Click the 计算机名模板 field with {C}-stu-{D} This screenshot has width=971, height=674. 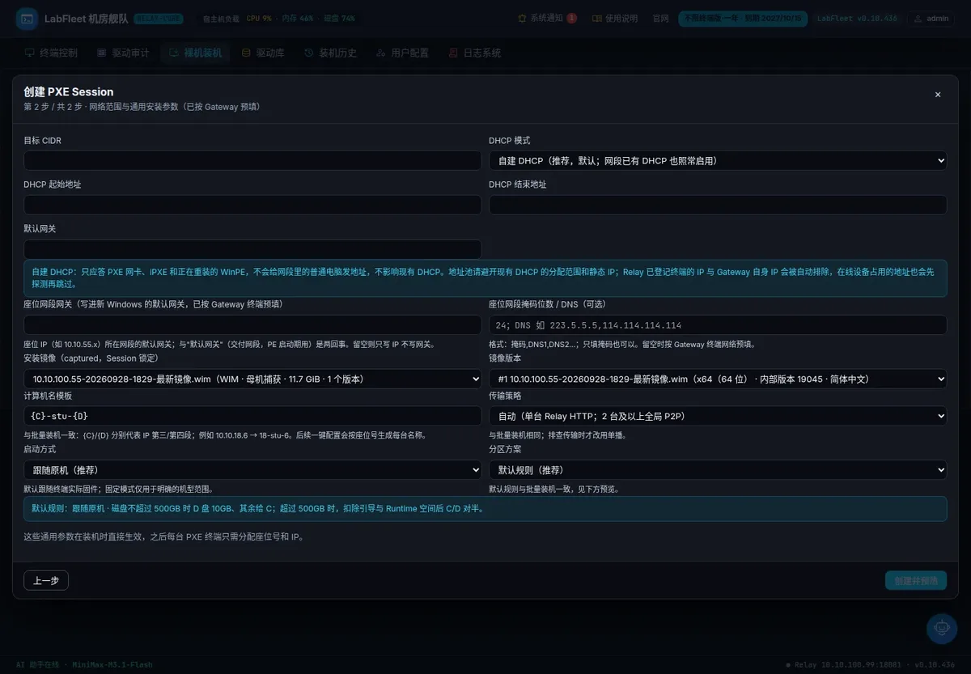pyautogui.click(x=252, y=416)
